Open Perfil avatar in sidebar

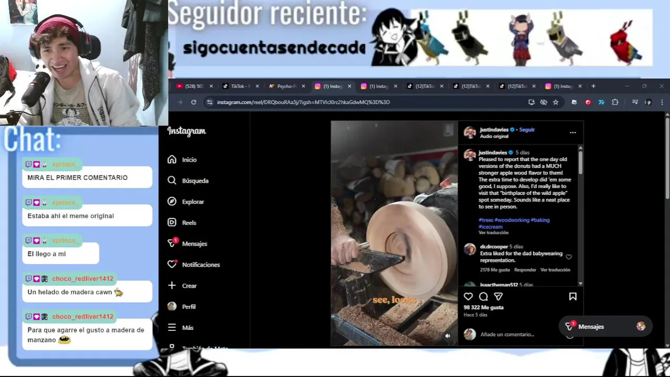pos(172,306)
